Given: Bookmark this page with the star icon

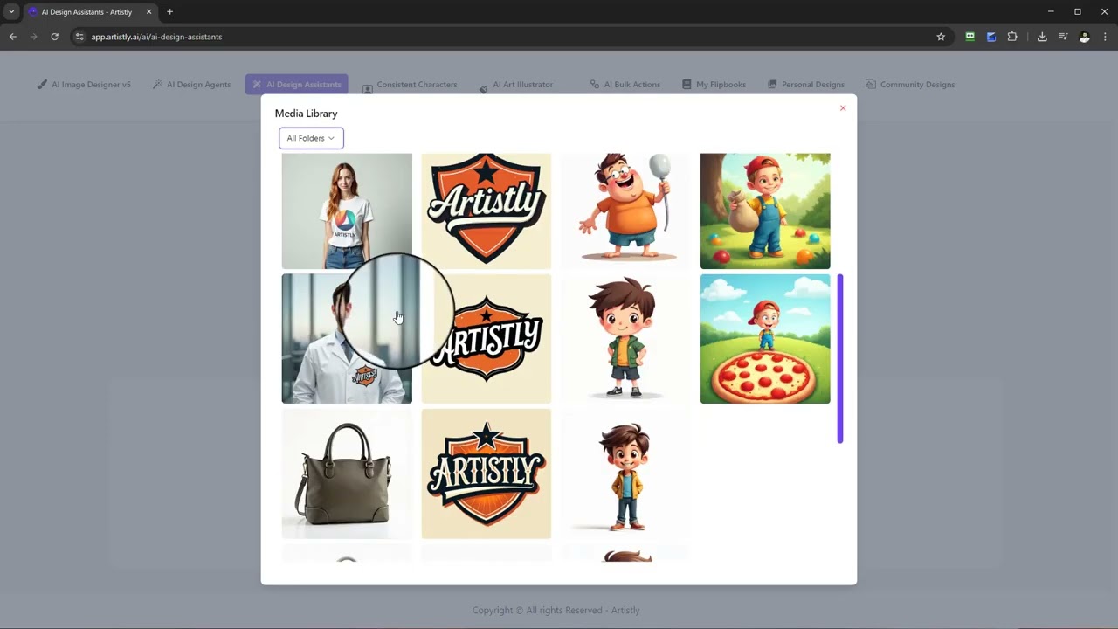Looking at the screenshot, I should point(941,37).
